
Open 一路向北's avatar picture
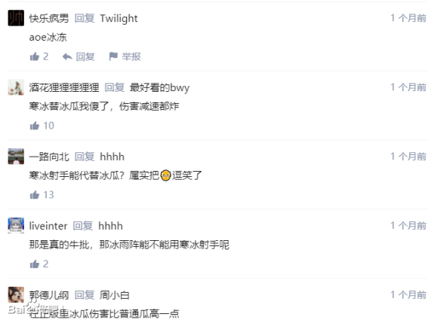tap(16, 157)
